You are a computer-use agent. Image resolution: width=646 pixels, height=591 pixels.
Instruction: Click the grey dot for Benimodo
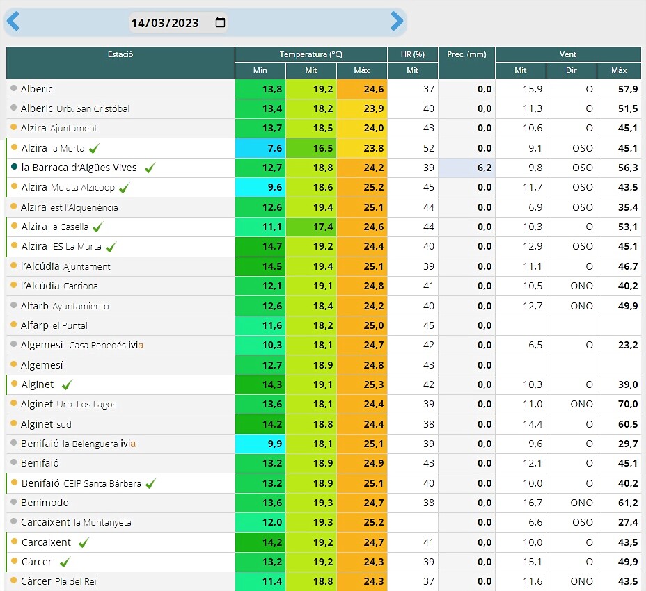[14, 502]
